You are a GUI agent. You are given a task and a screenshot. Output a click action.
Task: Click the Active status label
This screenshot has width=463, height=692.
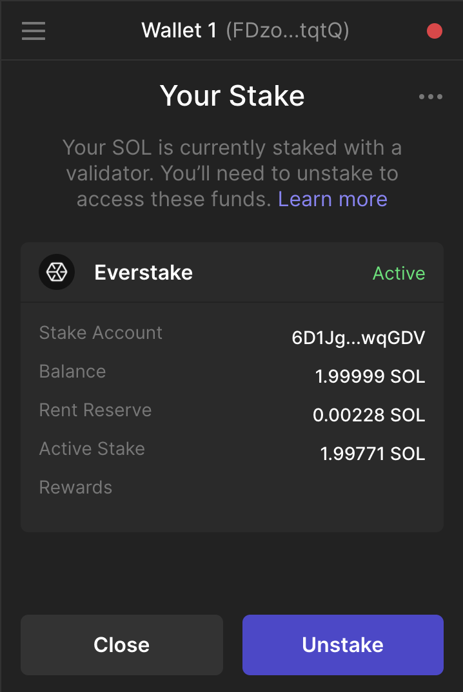tap(399, 273)
